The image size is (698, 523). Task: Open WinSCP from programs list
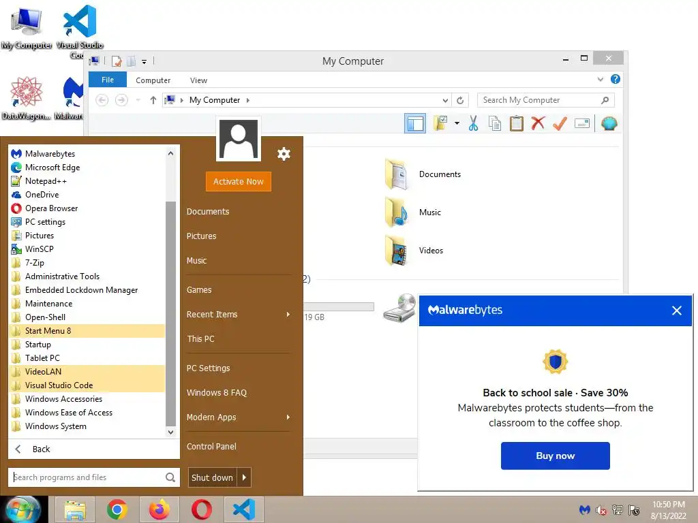click(x=87, y=249)
